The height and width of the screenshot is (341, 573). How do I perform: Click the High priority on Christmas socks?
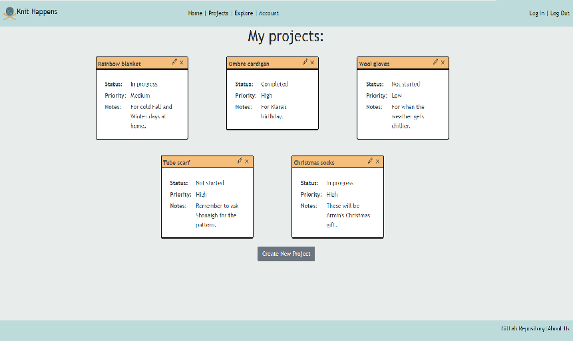[x=332, y=194]
